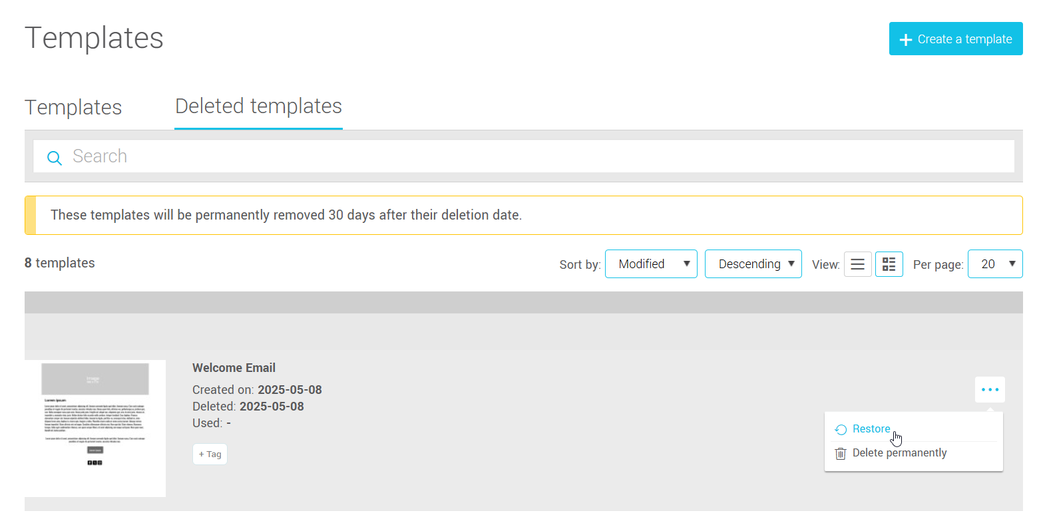Switch to list view layout
1037x521 pixels.
coord(857,264)
